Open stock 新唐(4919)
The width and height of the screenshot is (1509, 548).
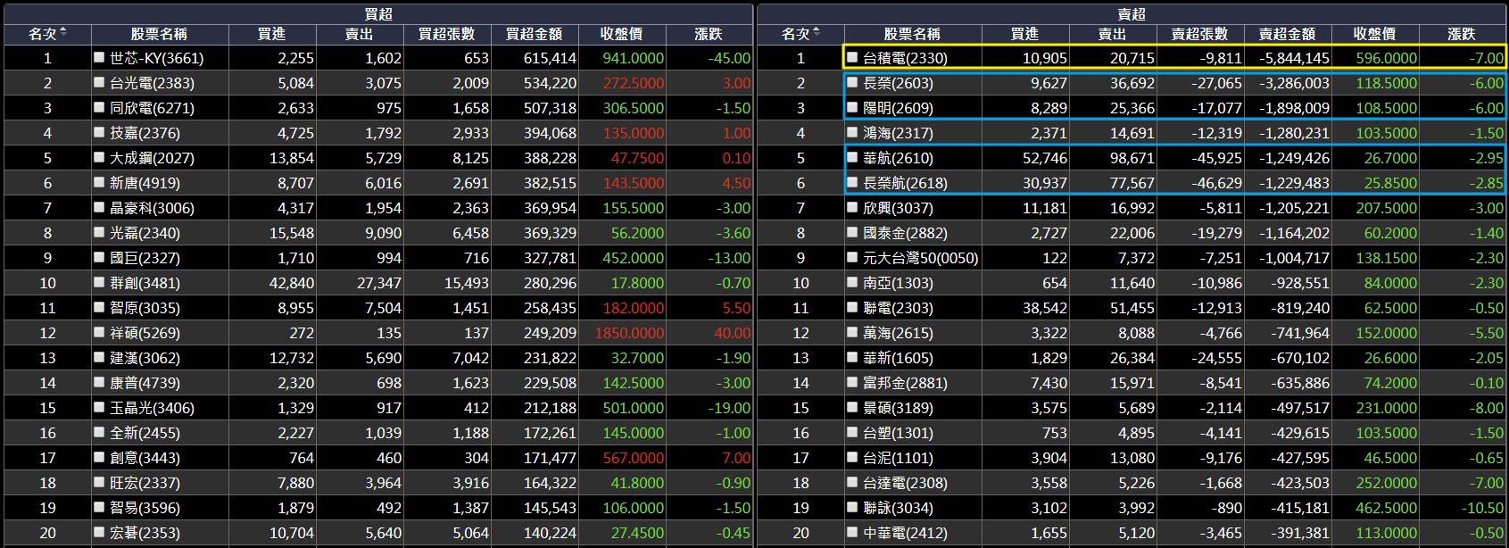(145, 182)
